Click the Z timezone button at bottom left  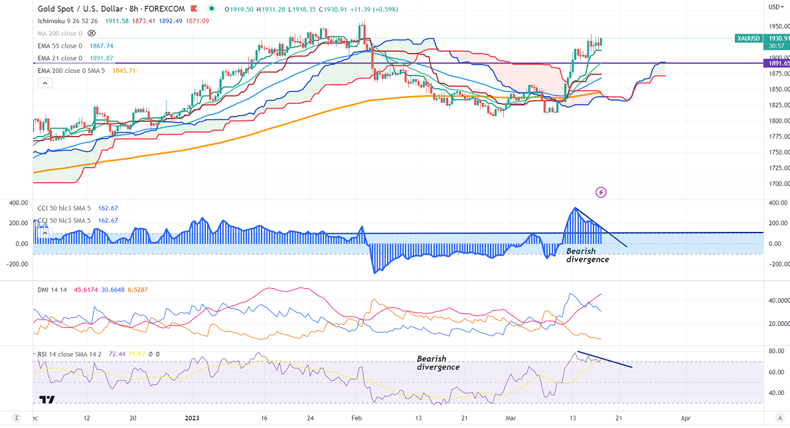pos(16,418)
